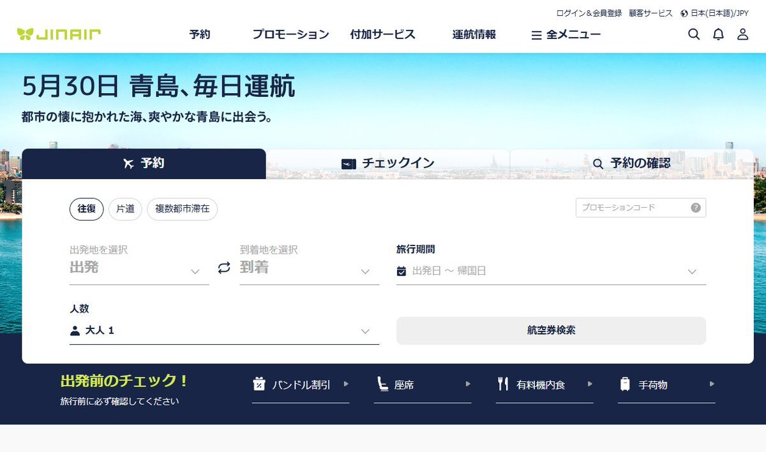
Task: Open the バンドル割引 link
Action: tap(301, 384)
